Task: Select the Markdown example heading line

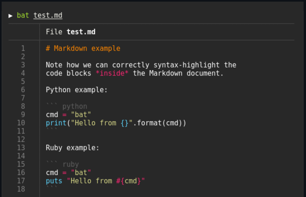Action: [83, 48]
